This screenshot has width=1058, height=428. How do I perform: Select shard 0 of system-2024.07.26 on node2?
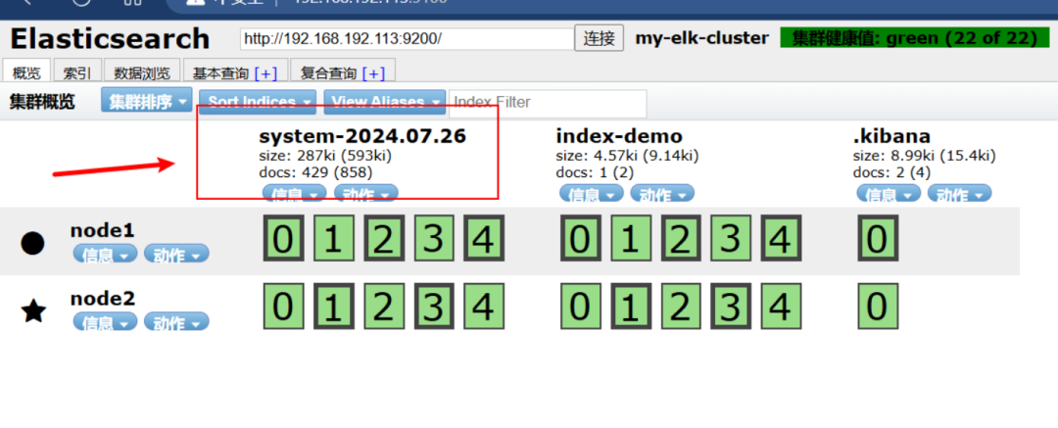tap(284, 307)
